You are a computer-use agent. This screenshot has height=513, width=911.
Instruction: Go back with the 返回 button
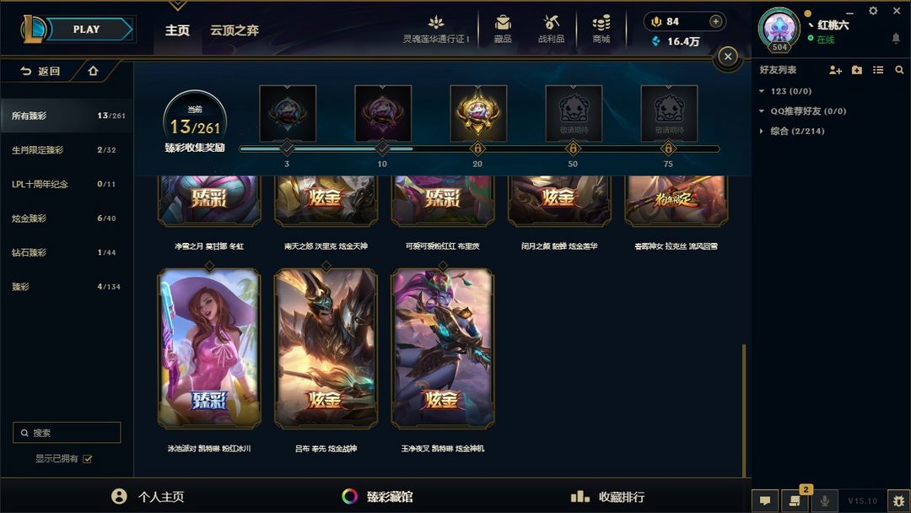(x=40, y=71)
